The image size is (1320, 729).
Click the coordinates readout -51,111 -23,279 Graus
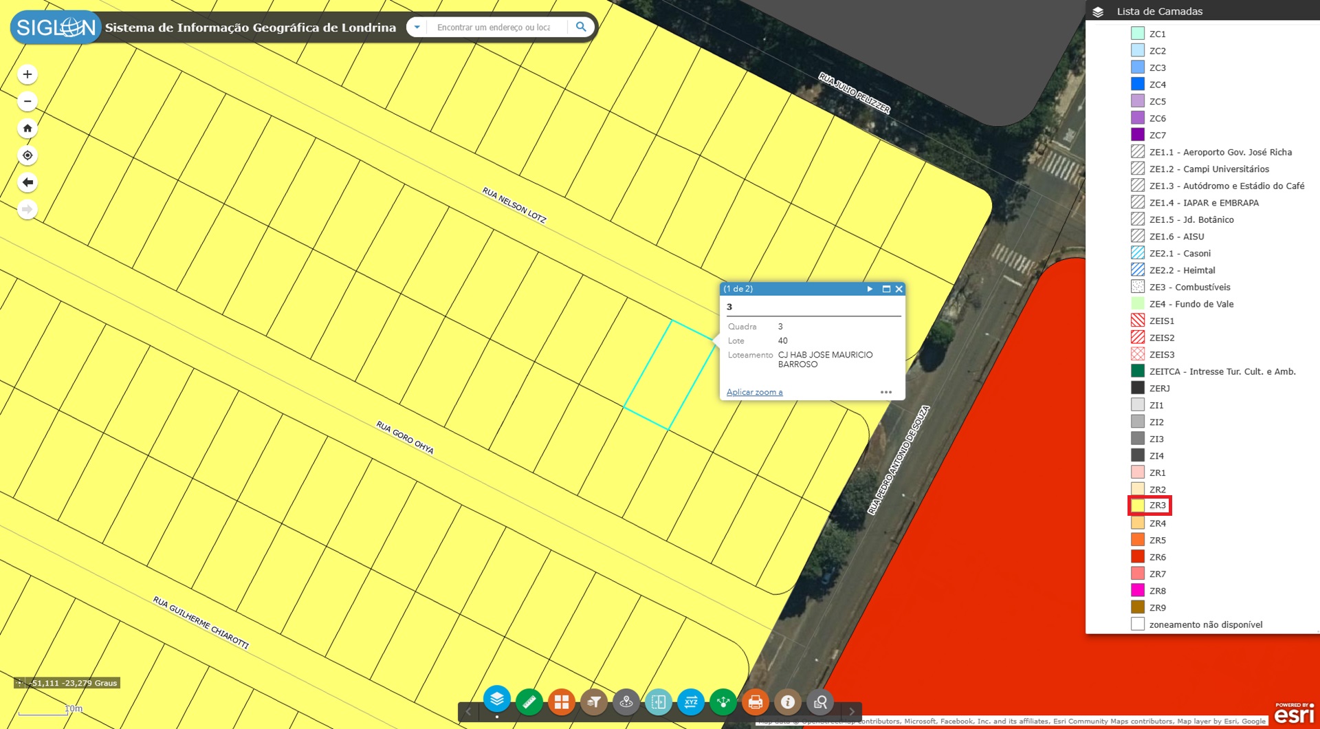tap(74, 683)
